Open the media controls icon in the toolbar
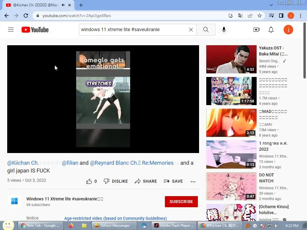Screen dimensions: 307x230 (x=271, y=16)
